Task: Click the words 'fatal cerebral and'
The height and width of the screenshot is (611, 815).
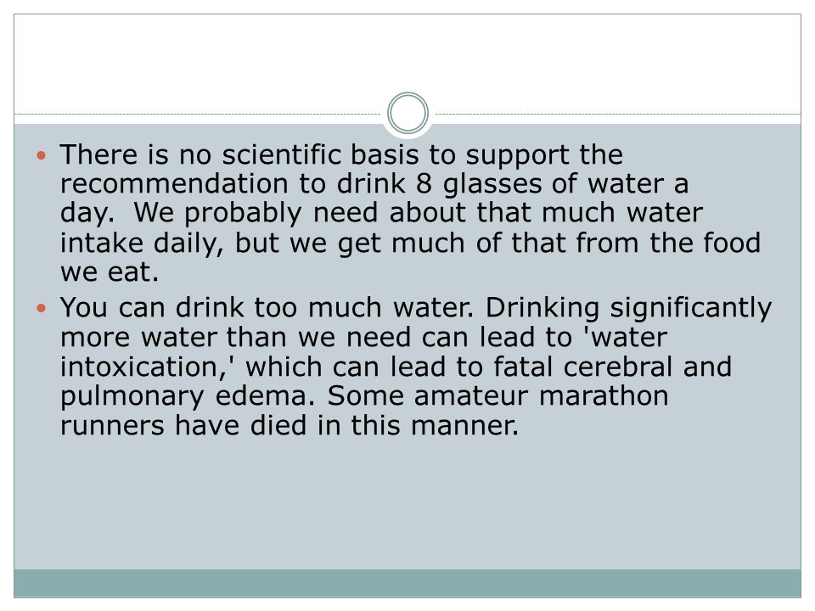Action: point(612,367)
